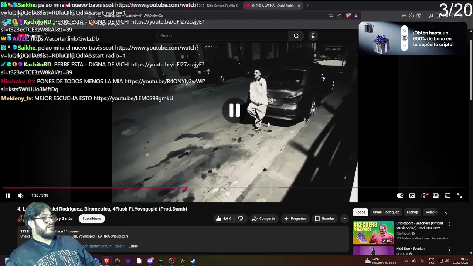This screenshot has height=266, width=473.
Task: Focus the YouTube Buscar search field
Action: click(223, 36)
